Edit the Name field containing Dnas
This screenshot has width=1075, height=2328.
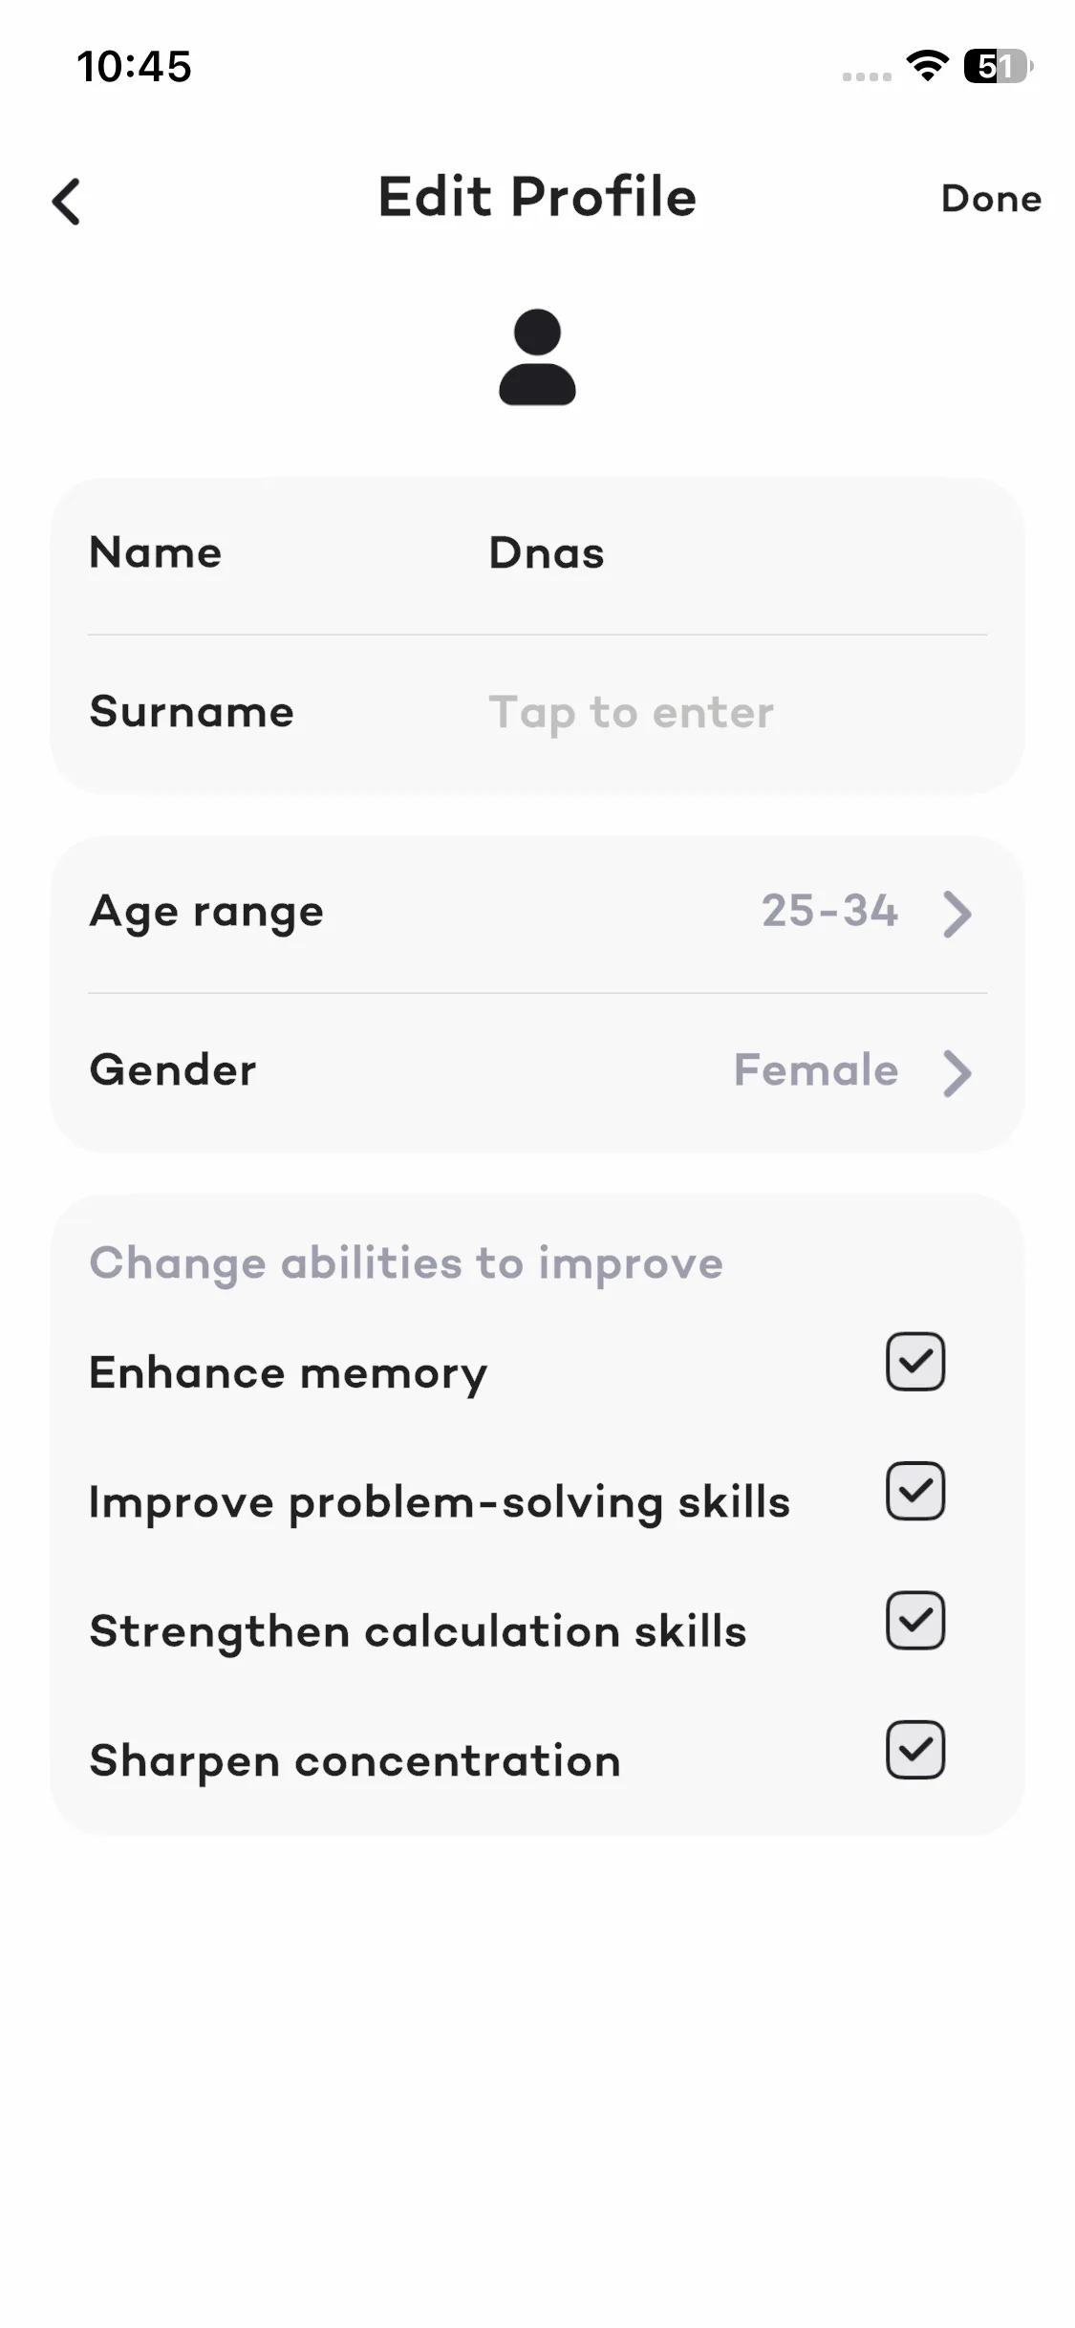pos(547,553)
